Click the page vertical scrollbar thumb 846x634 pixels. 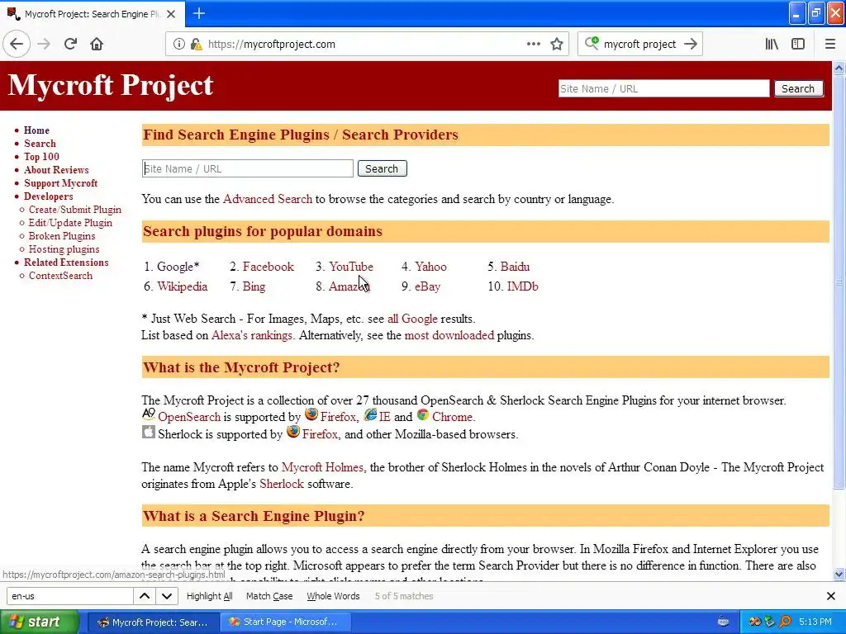point(839,281)
